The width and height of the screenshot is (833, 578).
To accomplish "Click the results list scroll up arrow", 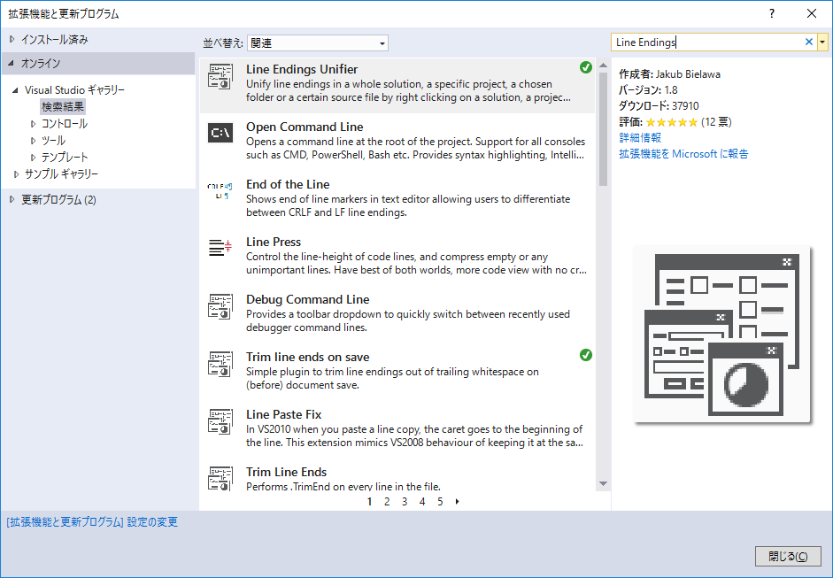I will pyautogui.click(x=603, y=66).
